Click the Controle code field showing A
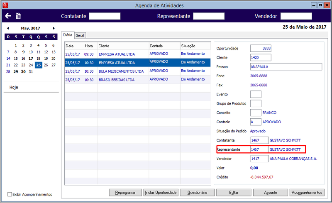The image size is (332, 203). point(256,122)
